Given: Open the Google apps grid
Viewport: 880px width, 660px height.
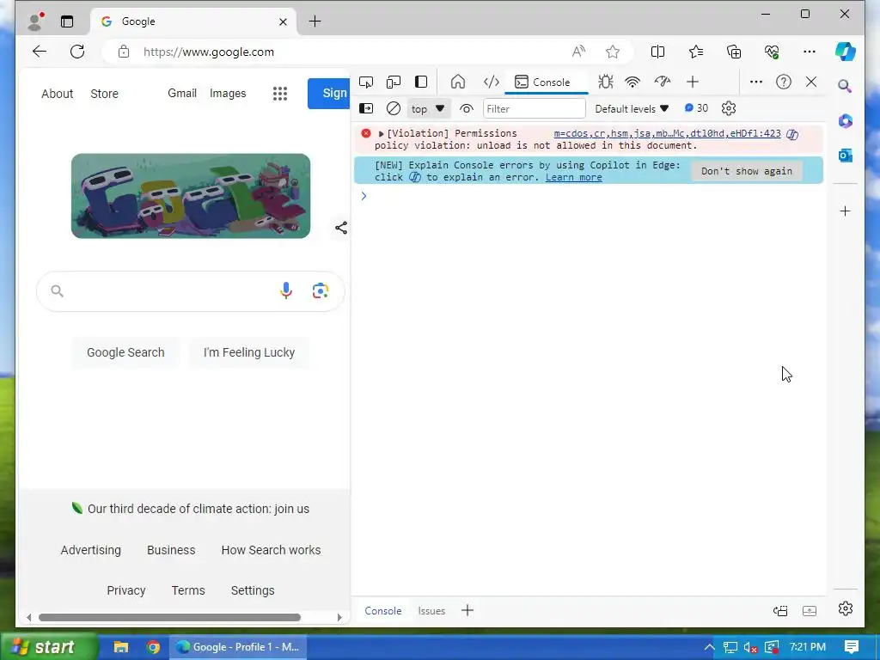Looking at the screenshot, I should [280, 94].
